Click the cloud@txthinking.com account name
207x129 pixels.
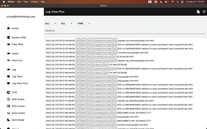(x=21, y=17)
